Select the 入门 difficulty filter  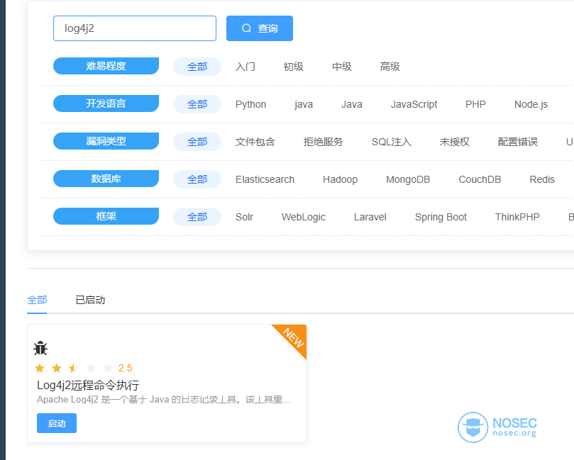pyautogui.click(x=245, y=67)
